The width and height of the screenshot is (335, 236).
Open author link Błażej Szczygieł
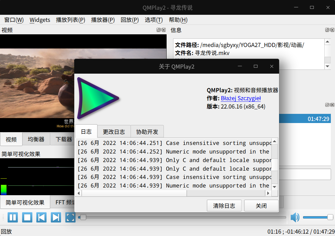click(241, 98)
